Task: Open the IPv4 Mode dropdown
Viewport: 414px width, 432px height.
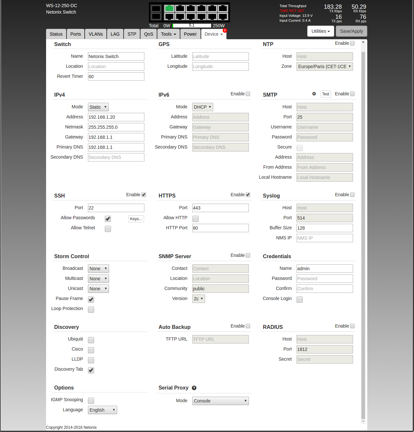Action: (x=98, y=107)
